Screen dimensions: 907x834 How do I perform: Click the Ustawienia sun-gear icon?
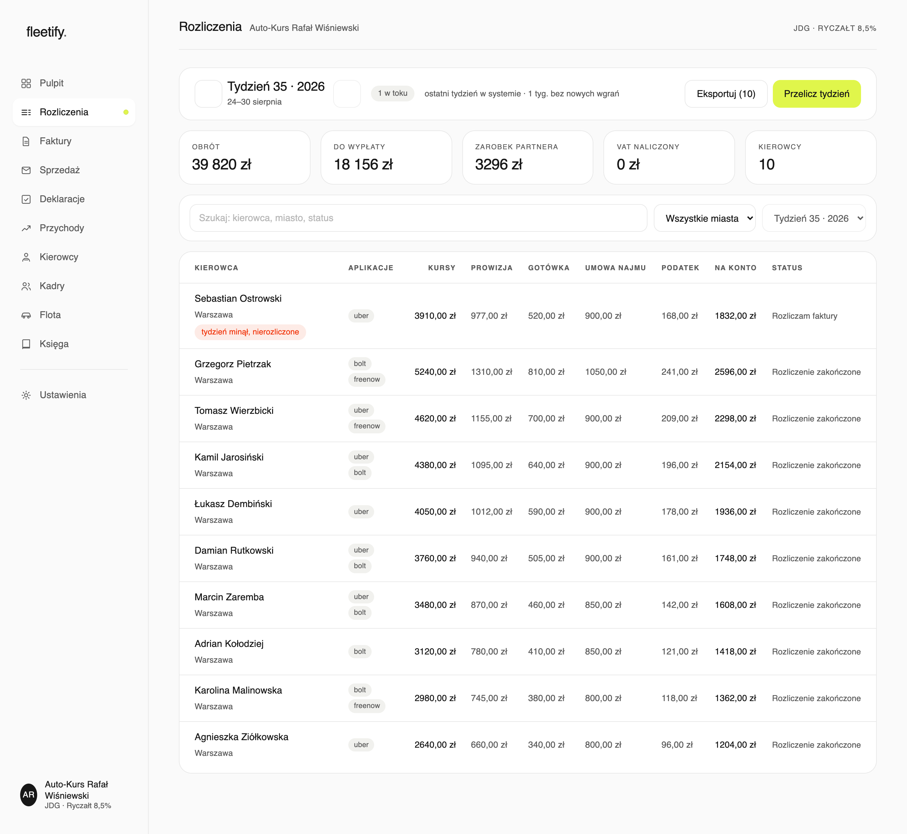(26, 395)
